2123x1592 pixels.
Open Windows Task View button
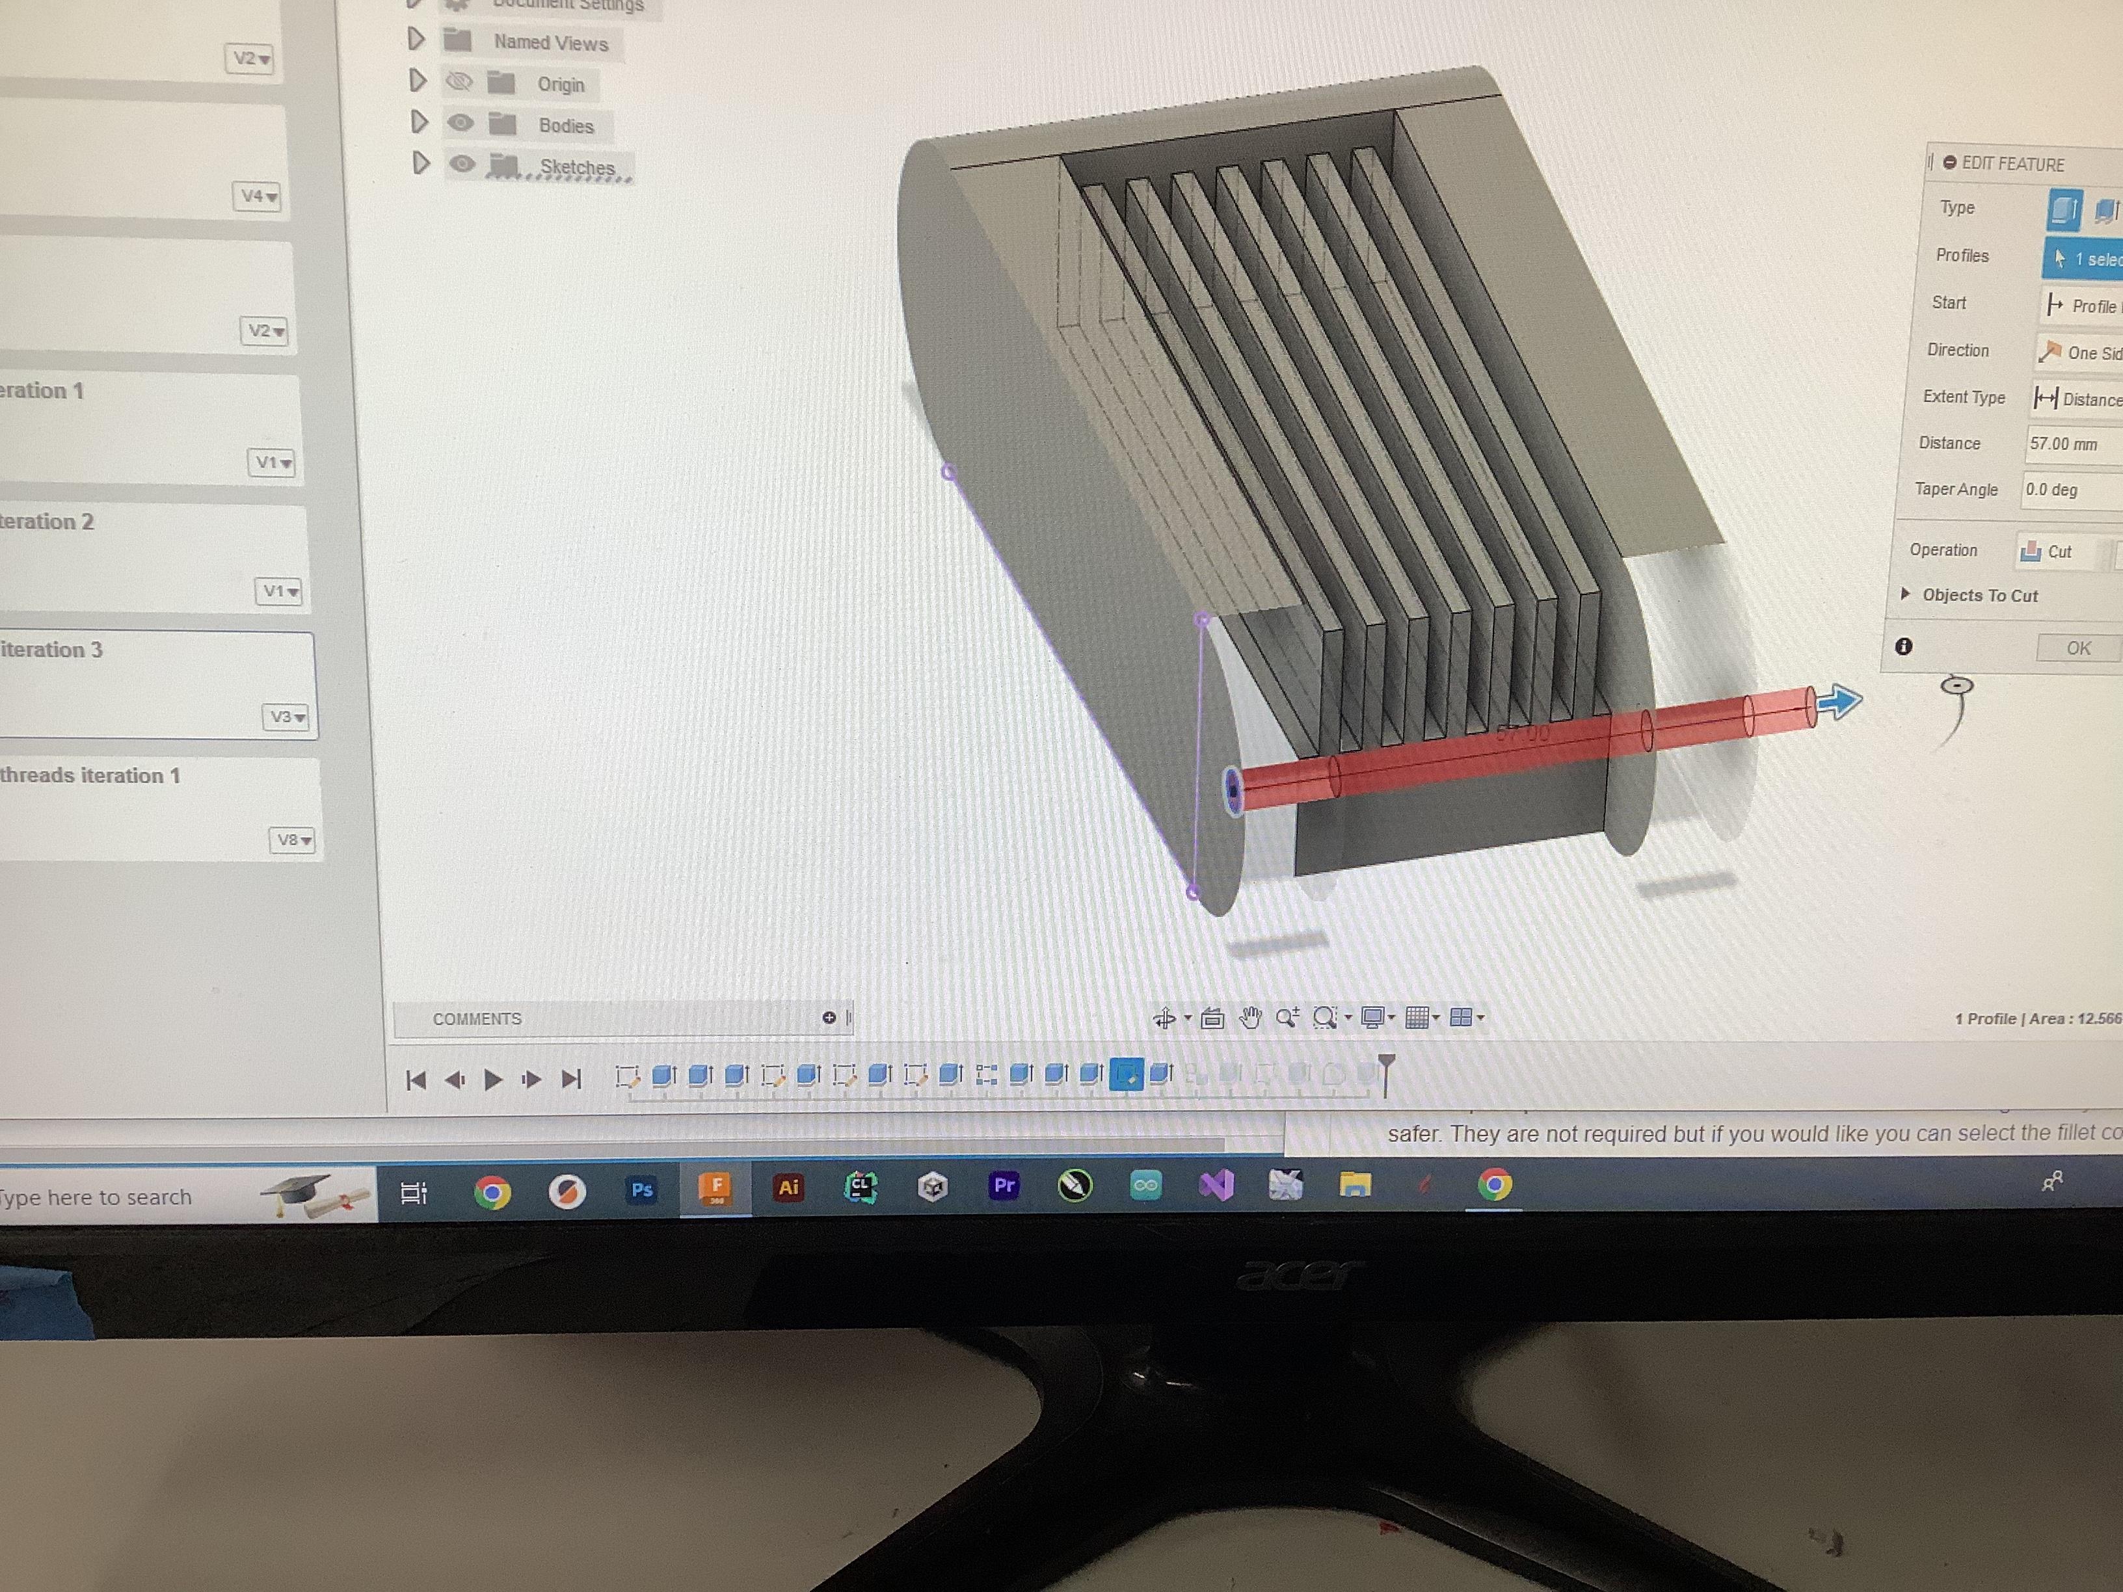tap(414, 1193)
